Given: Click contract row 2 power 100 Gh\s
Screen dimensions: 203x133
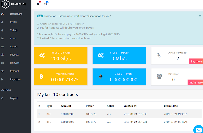Looking at the screenshot, I should 91,122.
